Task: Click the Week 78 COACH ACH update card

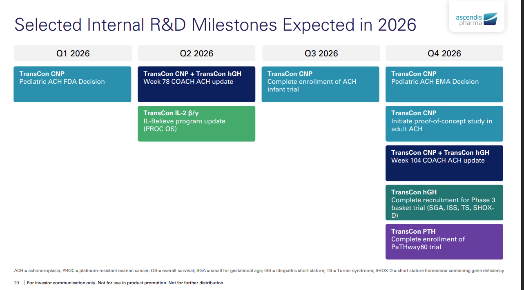Action: pos(196,84)
